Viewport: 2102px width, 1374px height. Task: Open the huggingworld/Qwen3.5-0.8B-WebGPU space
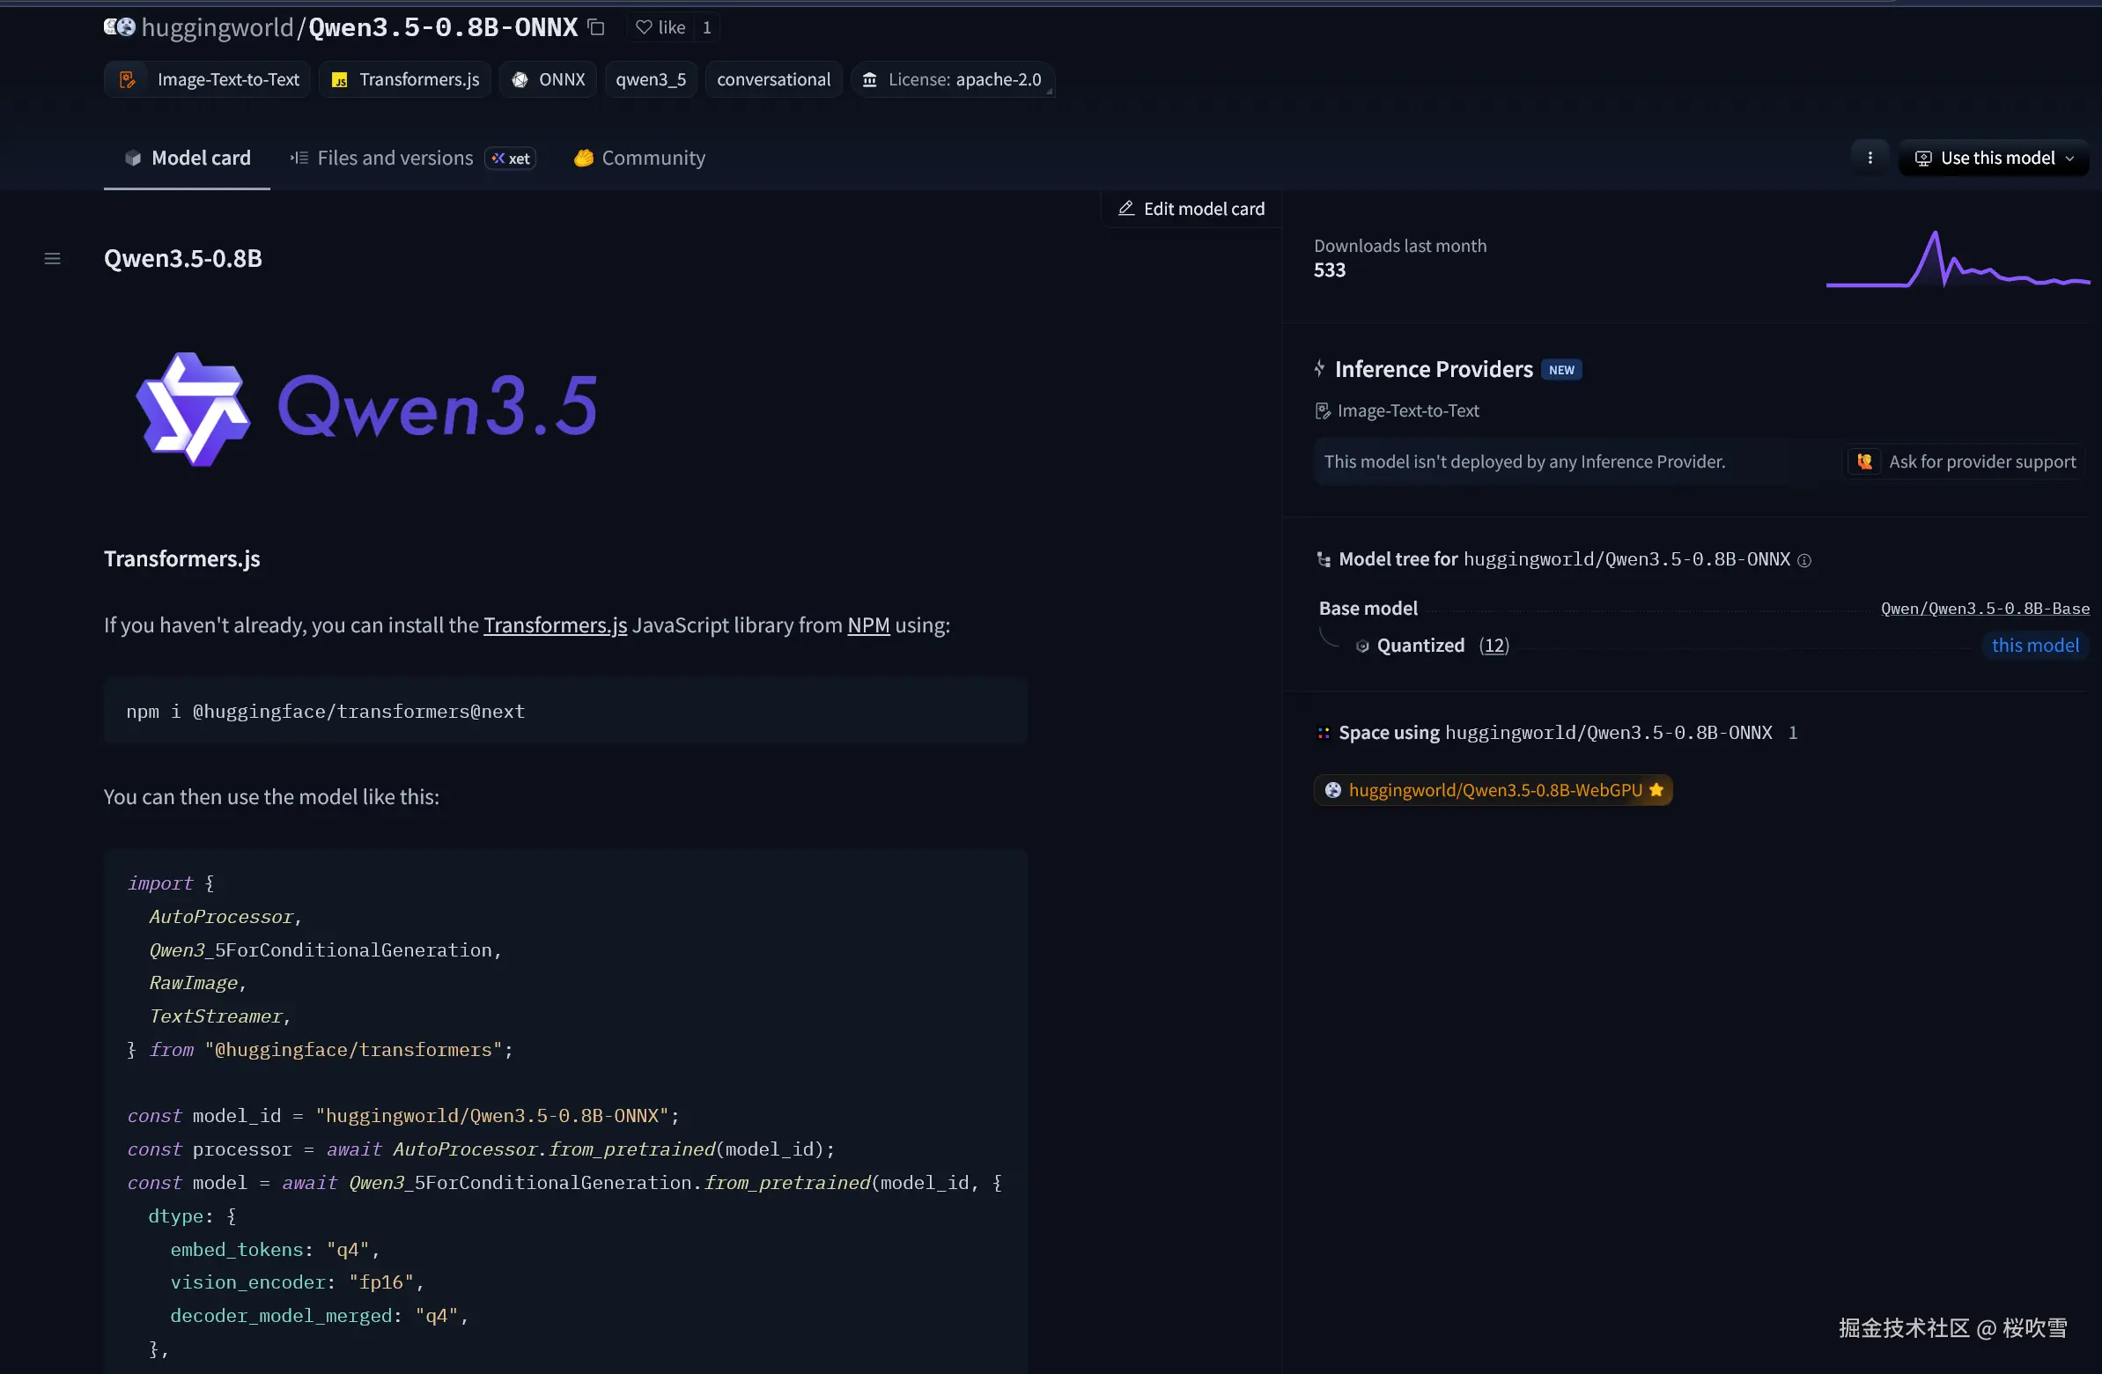[x=1494, y=790]
